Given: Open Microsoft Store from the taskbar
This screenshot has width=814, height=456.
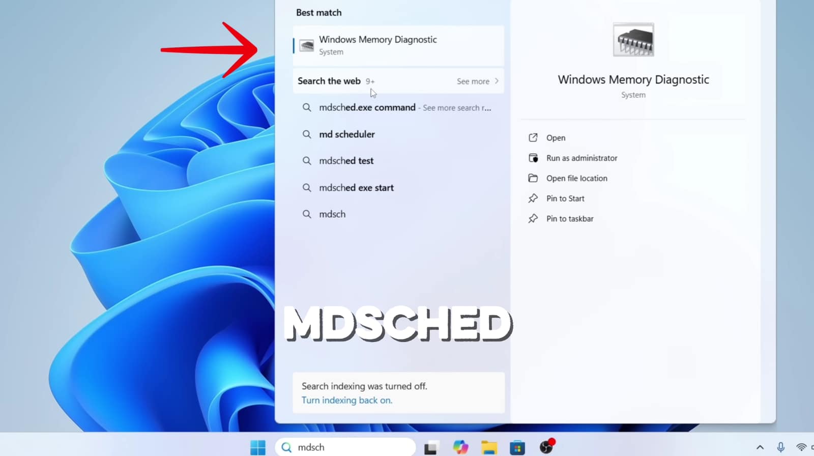Looking at the screenshot, I should coord(517,448).
